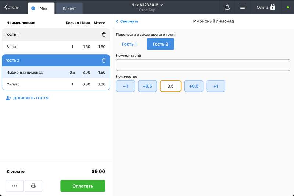Decrease quantity by 1
Screen dimensions: 294x196
point(125,86)
